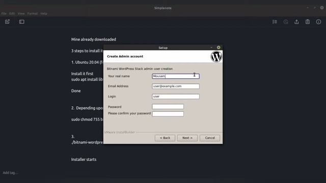Image resolution: width=326 pixels, height=183 pixels.
Task: Open the Format menu in Simplenote
Action: tap(33, 14)
